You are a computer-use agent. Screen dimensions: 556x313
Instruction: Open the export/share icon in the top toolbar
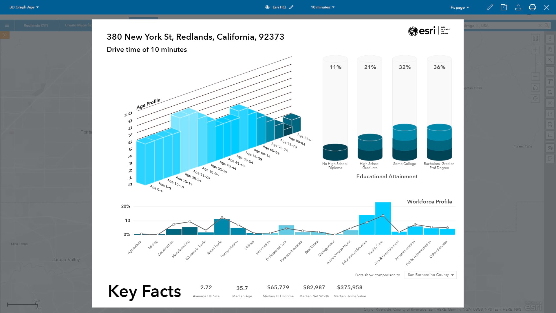pos(504,7)
